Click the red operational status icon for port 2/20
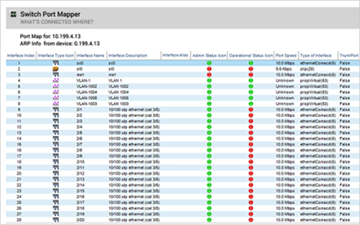This screenshot has height=225, width=360. click(251, 220)
